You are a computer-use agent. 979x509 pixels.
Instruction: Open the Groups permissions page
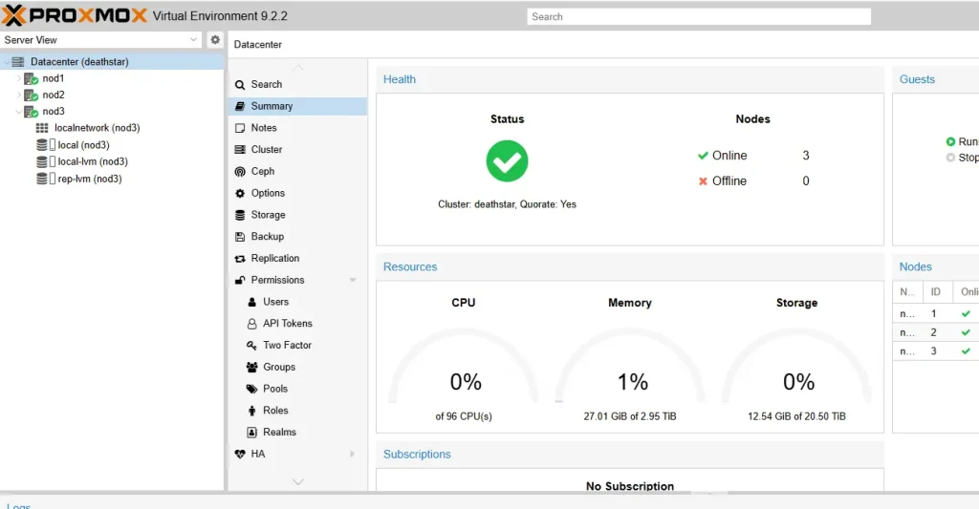pos(298,367)
